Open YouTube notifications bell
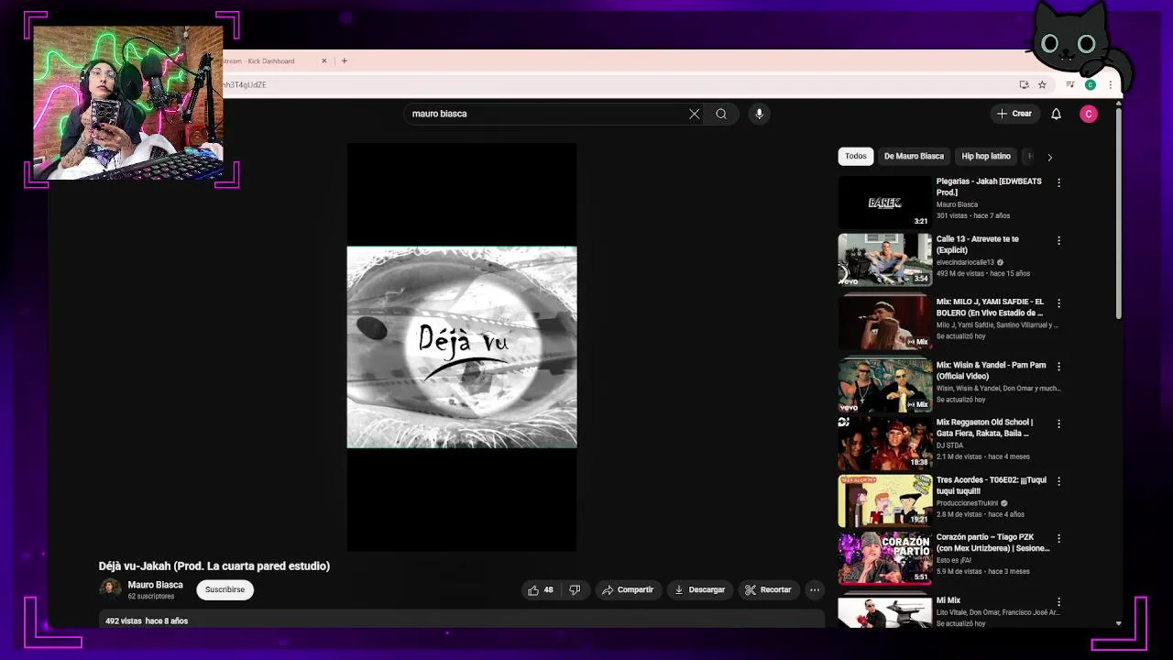Screen dimensions: 1173x660 (1056, 114)
